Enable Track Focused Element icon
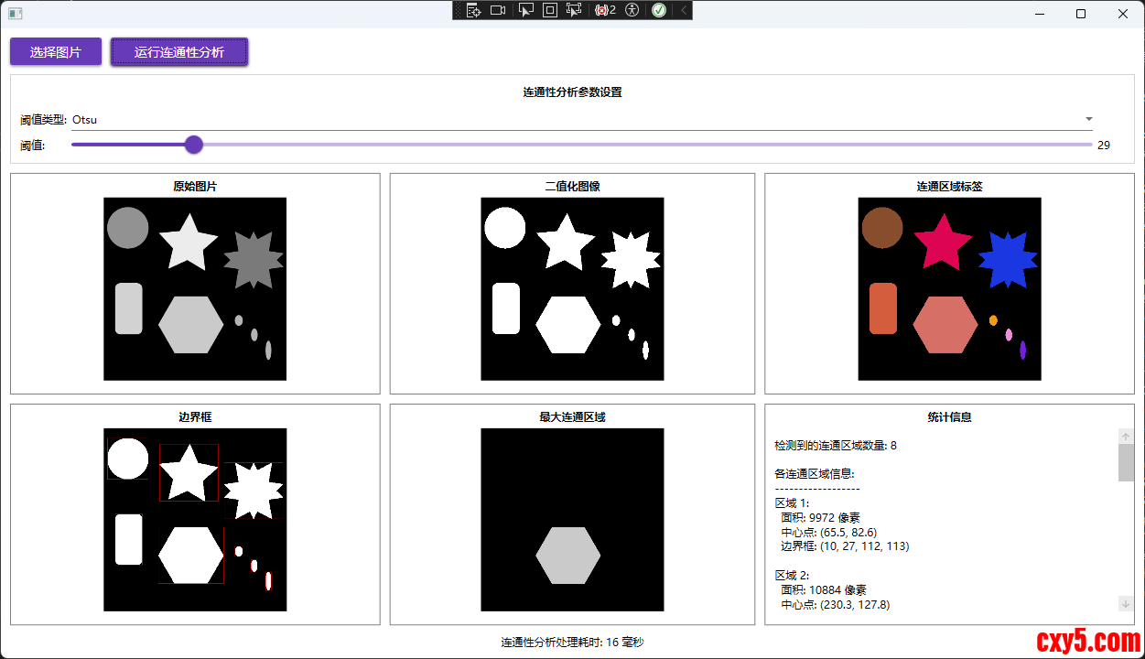This screenshot has width=1145, height=659. point(574,10)
